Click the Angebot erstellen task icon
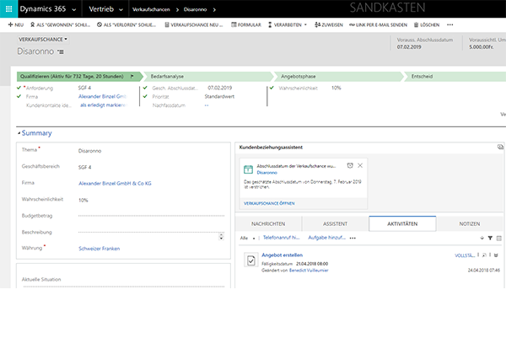 point(251,260)
